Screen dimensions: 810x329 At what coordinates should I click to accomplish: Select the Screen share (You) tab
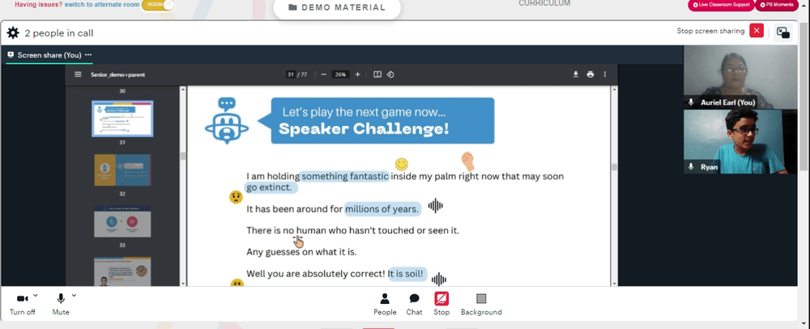click(49, 55)
